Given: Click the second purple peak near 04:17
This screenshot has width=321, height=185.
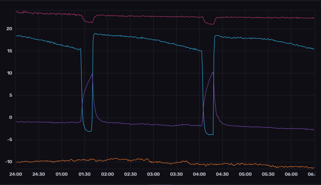Looking at the screenshot, I should (213, 72).
